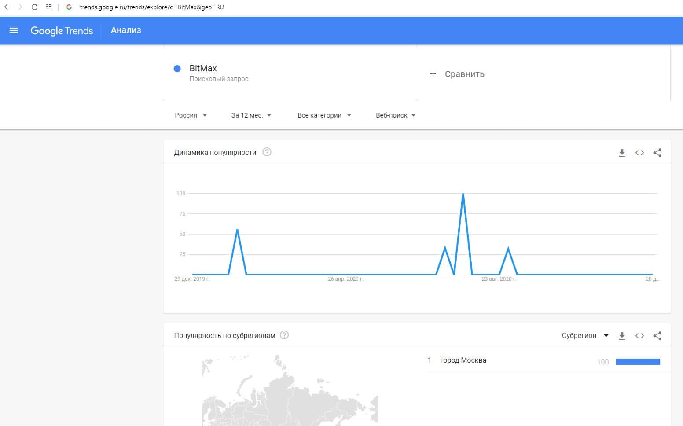Image resolution: width=683 pixels, height=426 pixels.
Task: Open the browser speed dial grid icon
Action: pos(49,7)
